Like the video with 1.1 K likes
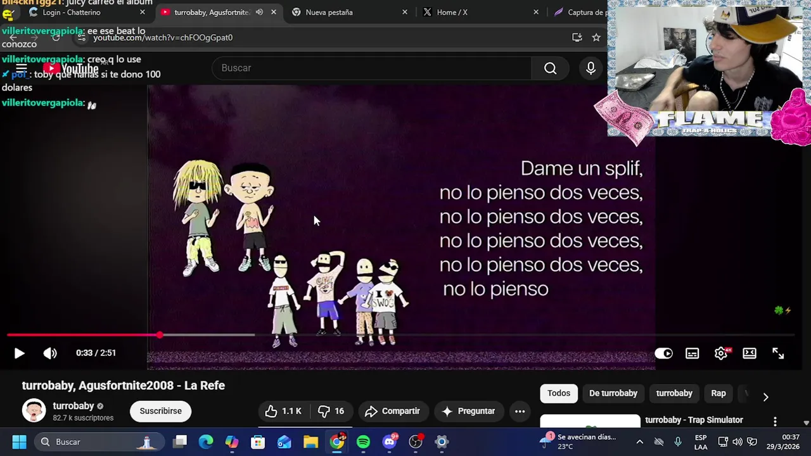 [x=283, y=411]
